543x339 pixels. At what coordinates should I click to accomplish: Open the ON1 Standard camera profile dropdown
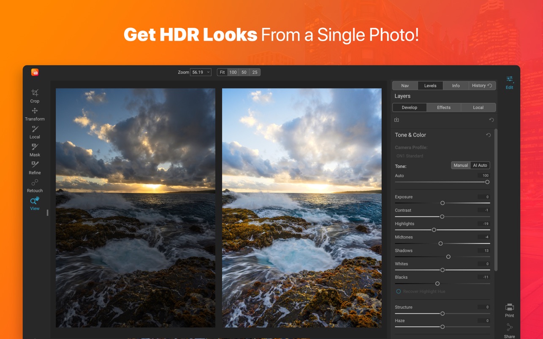pyautogui.click(x=409, y=156)
